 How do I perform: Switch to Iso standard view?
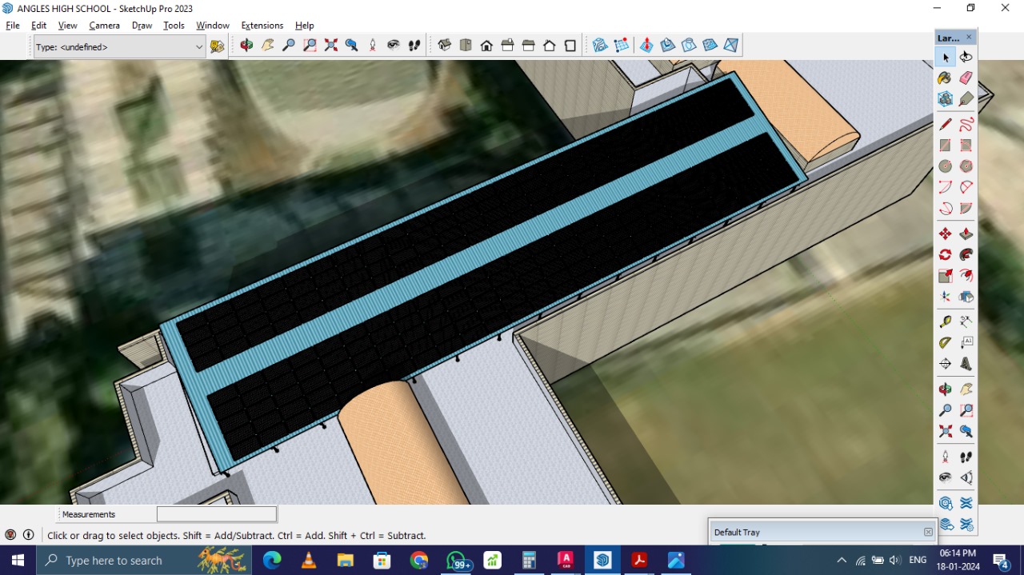coord(445,46)
